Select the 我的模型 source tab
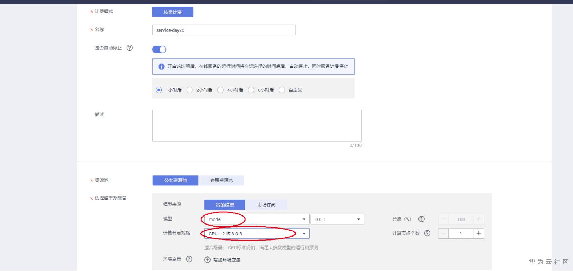Viewport: 573px width, 271px height. coord(225,205)
